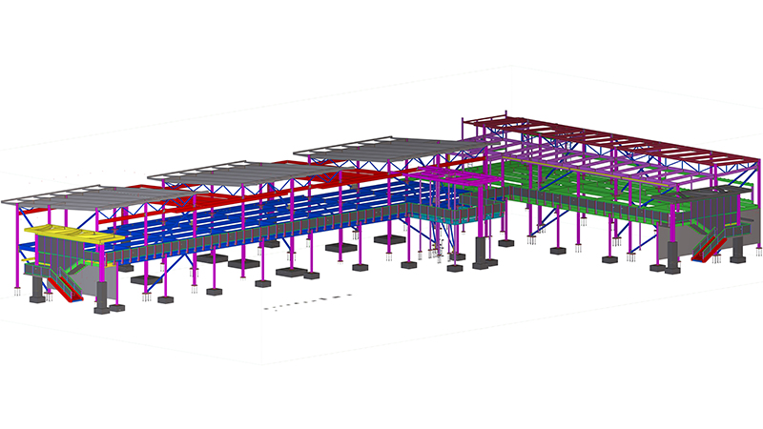Image resolution: width=763 pixels, height=429 pixels.
Task: Click the red staircase at the right end
Action: click(x=710, y=244)
